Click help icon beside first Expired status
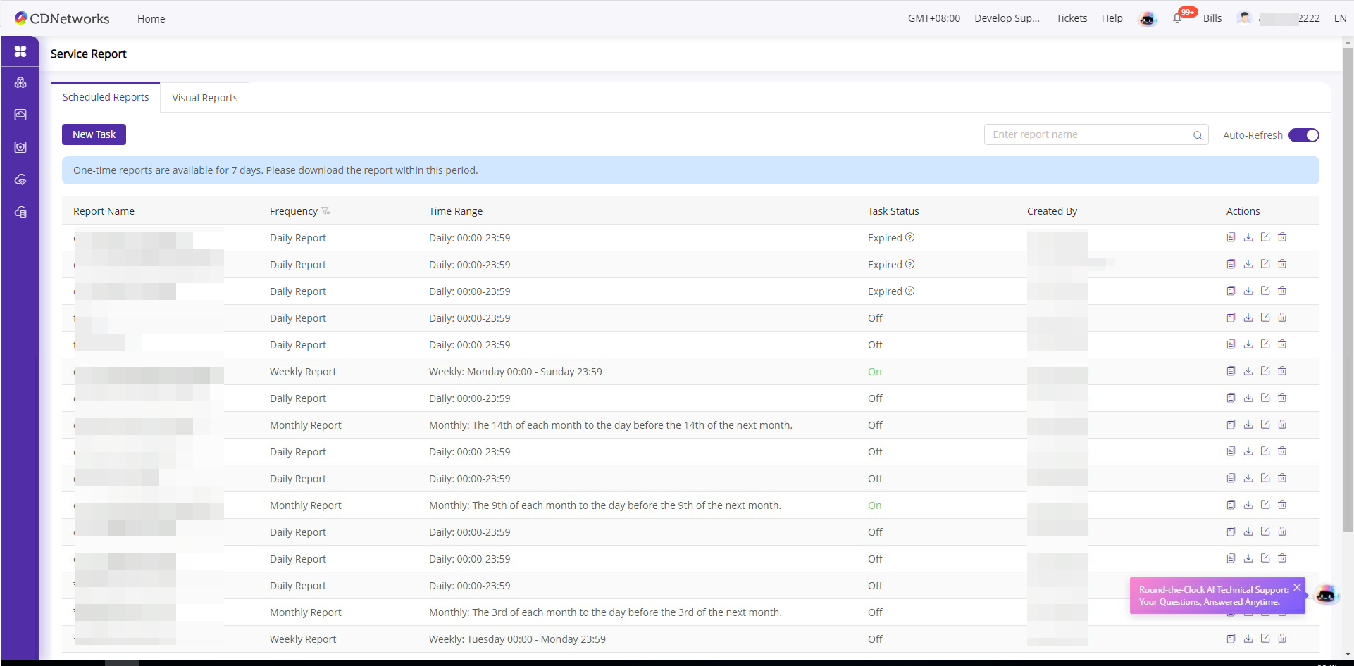 pos(909,238)
